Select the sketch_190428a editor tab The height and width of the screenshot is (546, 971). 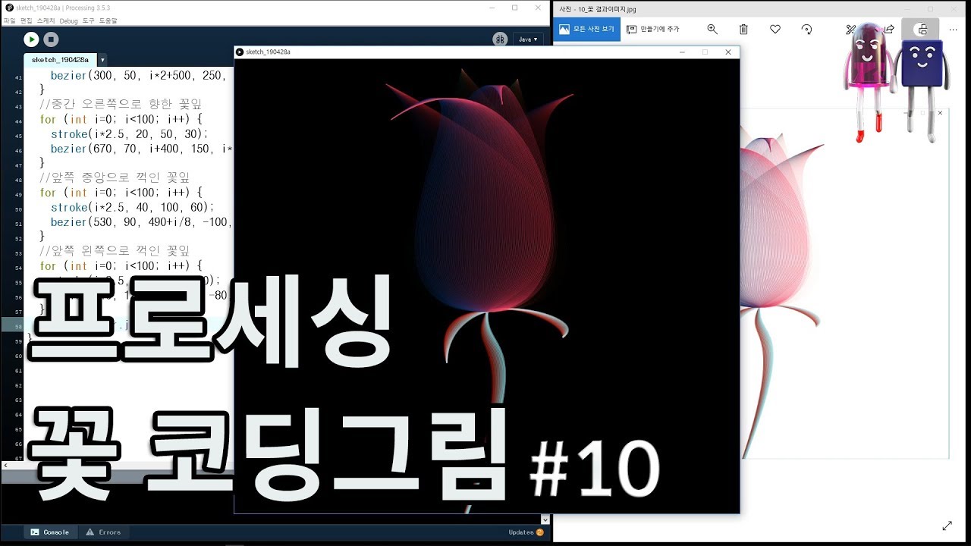(60, 59)
